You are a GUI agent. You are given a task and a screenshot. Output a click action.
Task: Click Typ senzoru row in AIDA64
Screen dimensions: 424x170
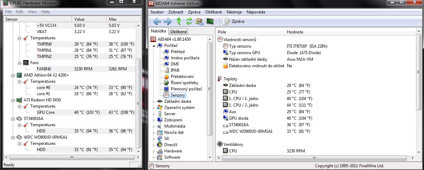[316, 46]
